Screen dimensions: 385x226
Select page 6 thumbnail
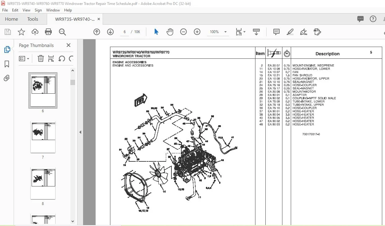coord(43,90)
